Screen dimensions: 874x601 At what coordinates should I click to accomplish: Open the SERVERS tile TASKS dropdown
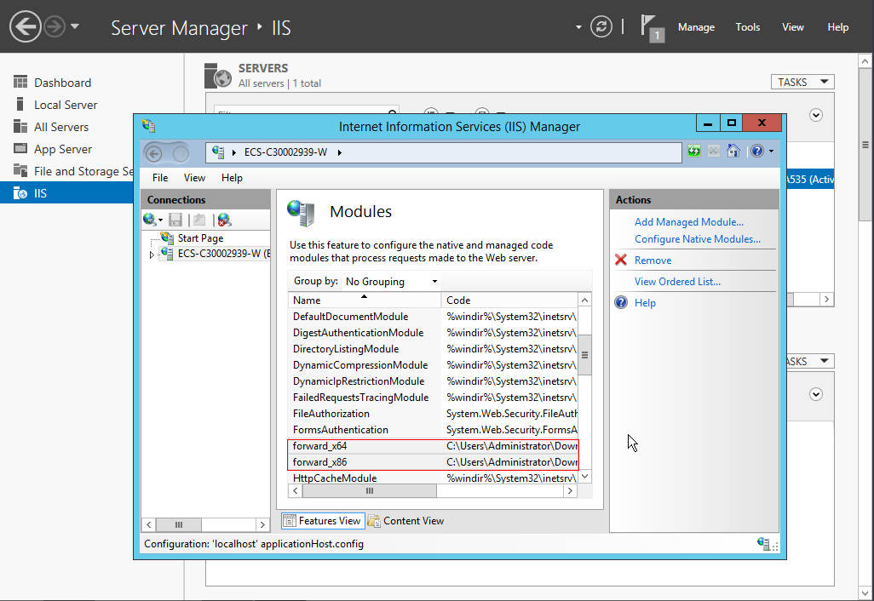tap(802, 82)
